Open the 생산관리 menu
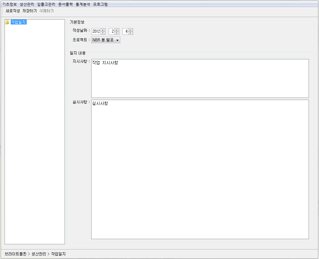 click(27, 4)
